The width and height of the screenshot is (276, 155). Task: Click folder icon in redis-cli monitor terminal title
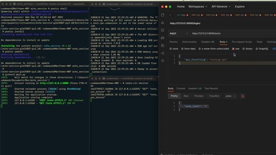coord(104,78)
